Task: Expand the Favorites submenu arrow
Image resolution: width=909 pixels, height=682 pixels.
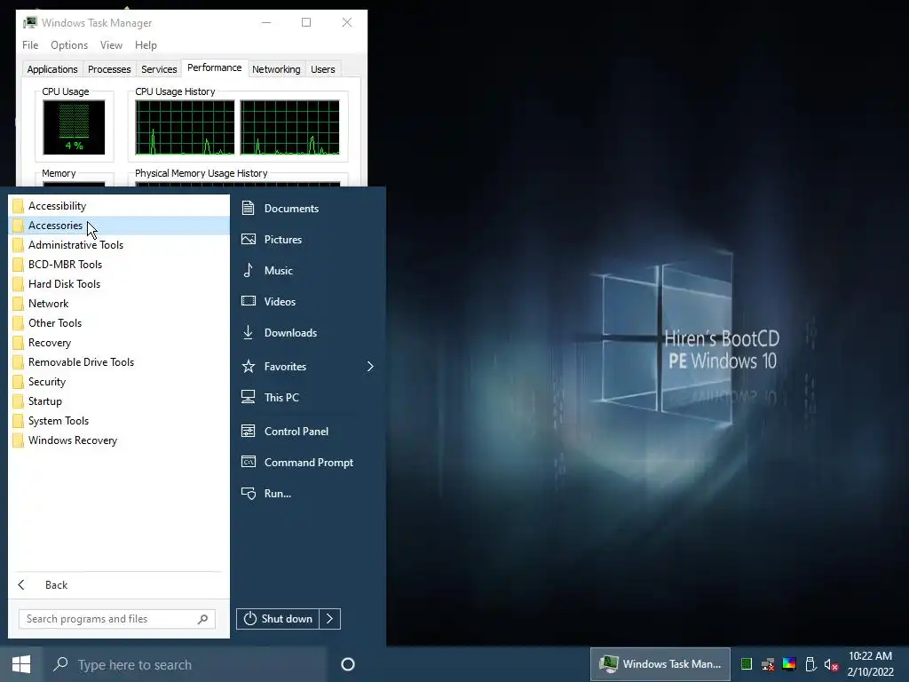Action: click(370, 366)
